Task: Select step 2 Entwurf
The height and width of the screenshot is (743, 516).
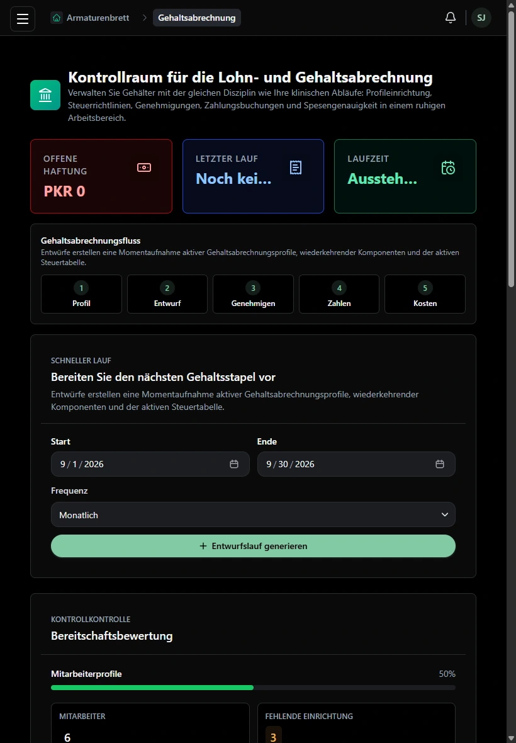Action: (167, 294)
